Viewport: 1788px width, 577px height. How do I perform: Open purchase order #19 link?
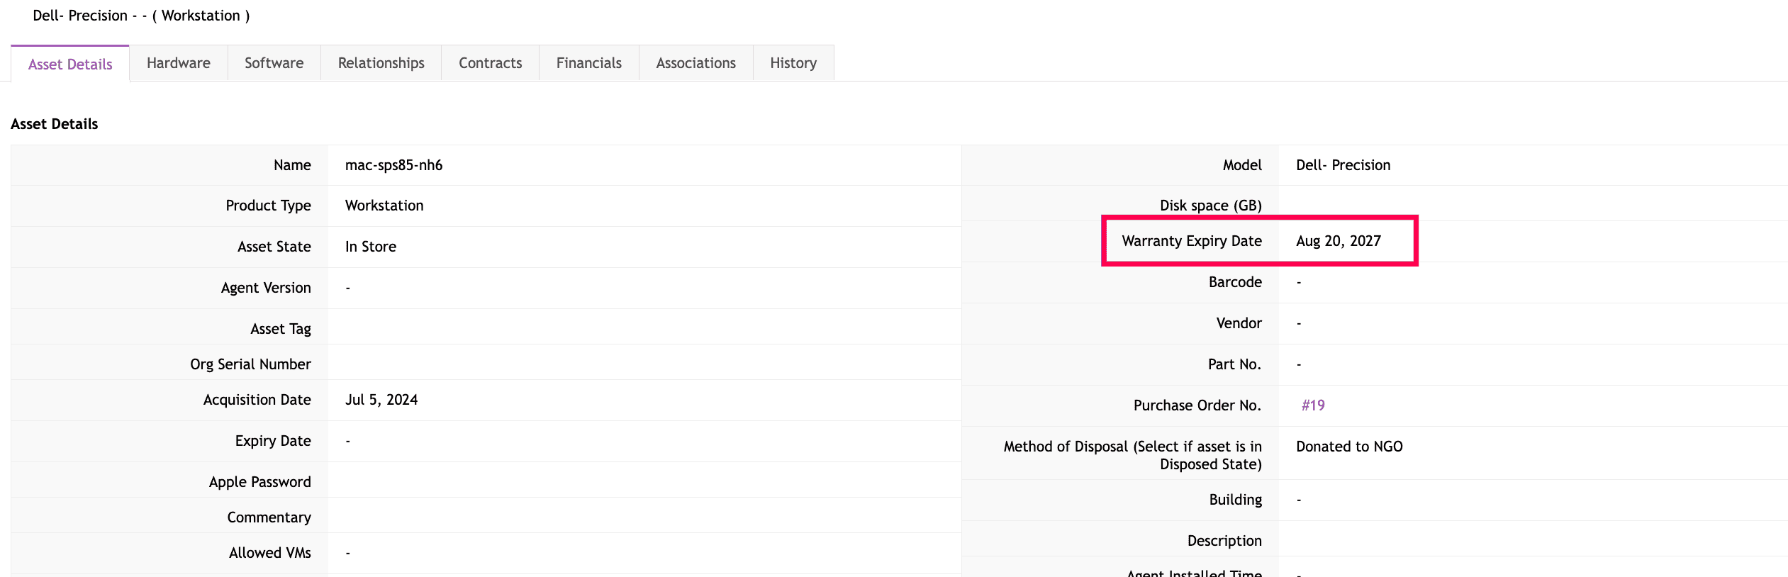click(1313, 405)
